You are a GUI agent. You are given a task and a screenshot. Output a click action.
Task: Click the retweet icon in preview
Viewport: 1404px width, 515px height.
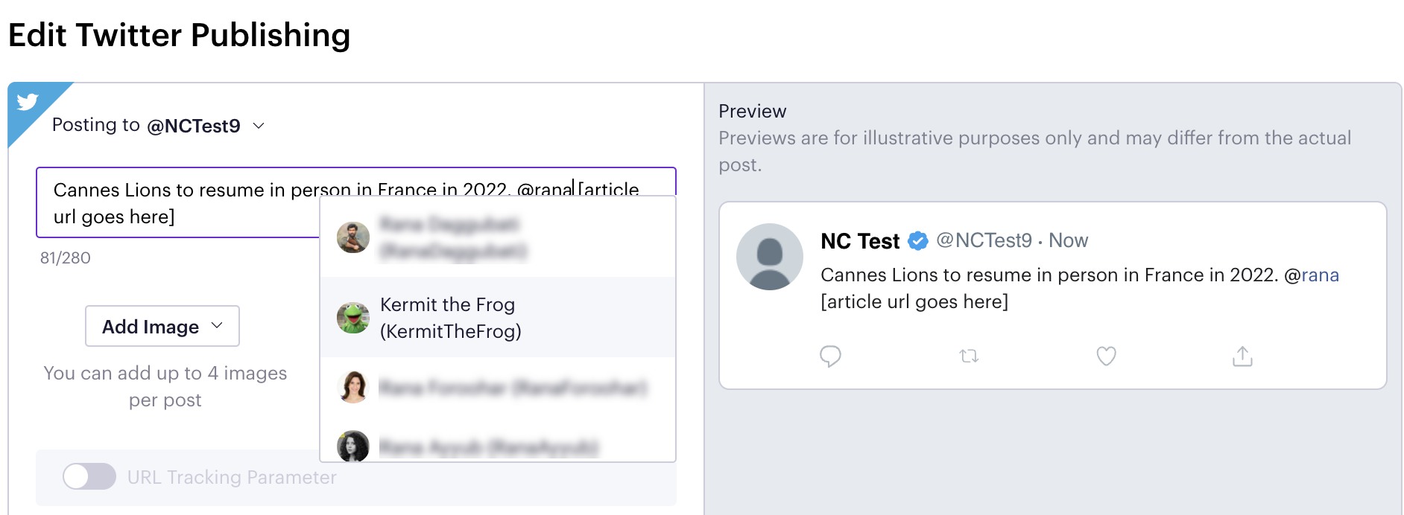click(x=969, y=356)
